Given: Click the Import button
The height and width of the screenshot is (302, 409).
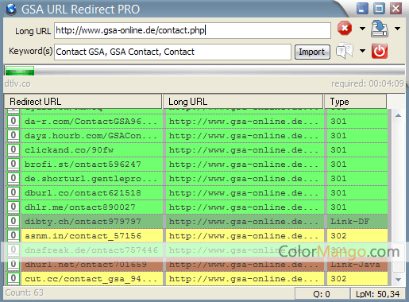Looking at the screenshot, I should 312,52.
